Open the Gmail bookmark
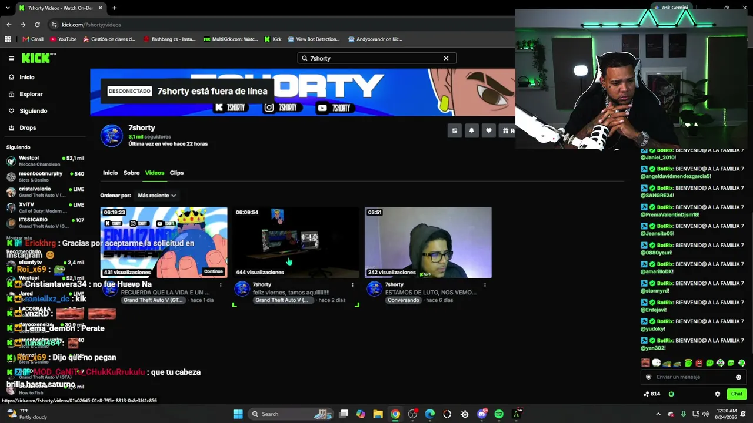753x423 pixels. tap(33, 39)
